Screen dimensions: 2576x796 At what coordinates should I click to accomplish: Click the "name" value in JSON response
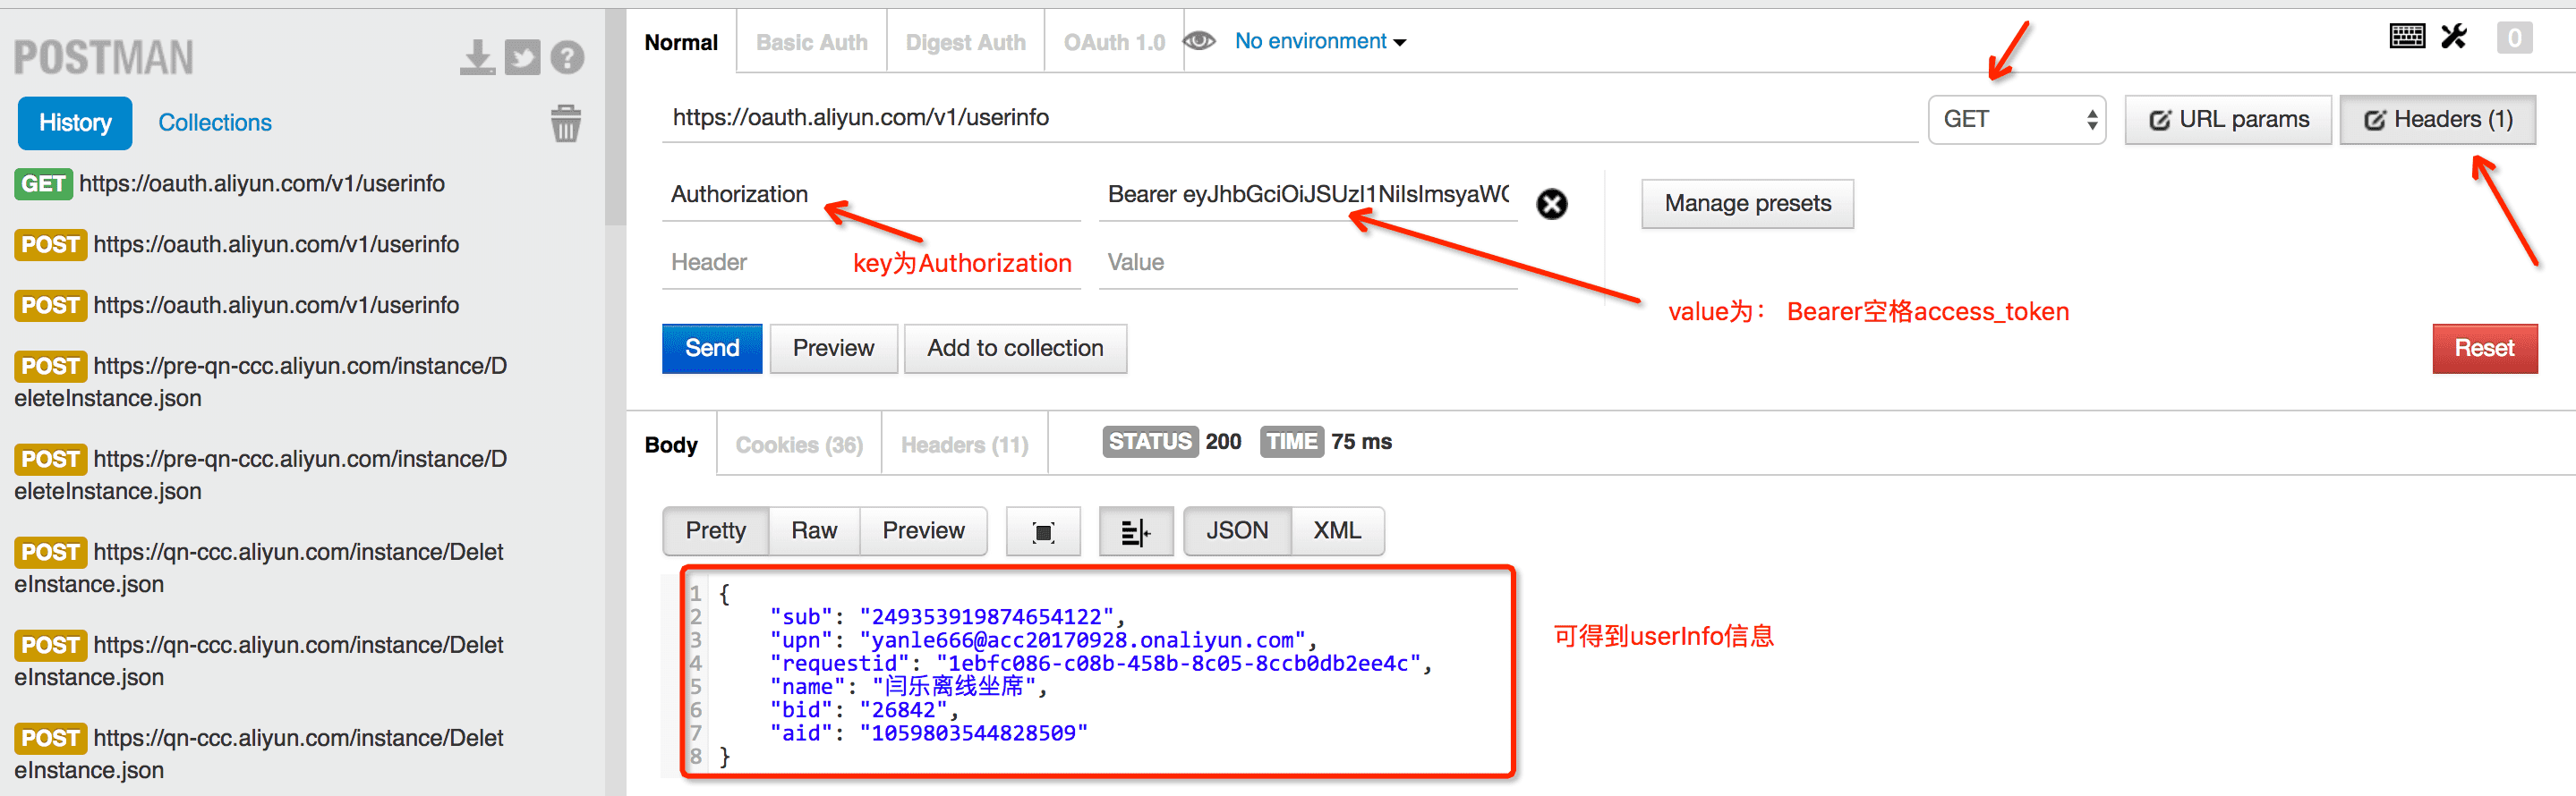click(x=954, y=686)
